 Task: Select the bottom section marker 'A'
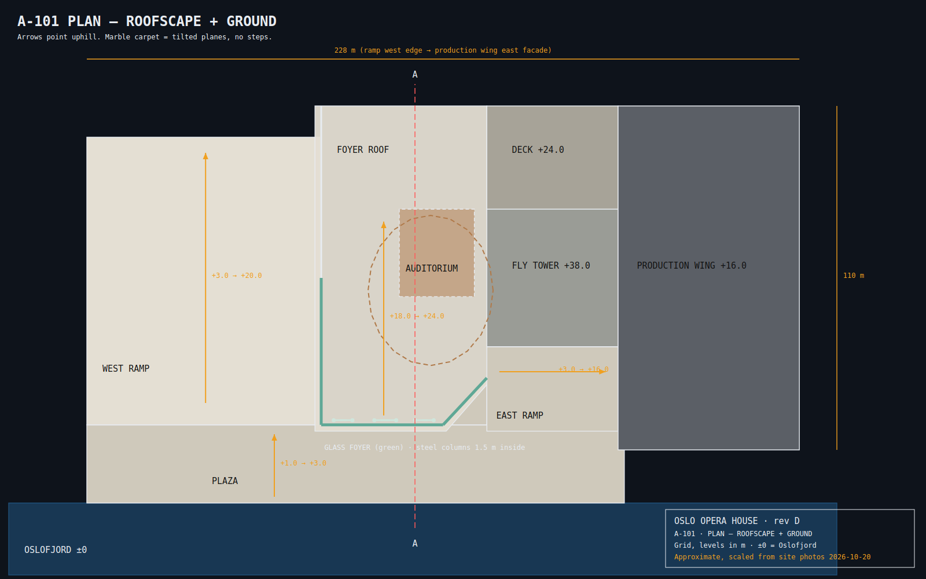(x=415, y=544)
